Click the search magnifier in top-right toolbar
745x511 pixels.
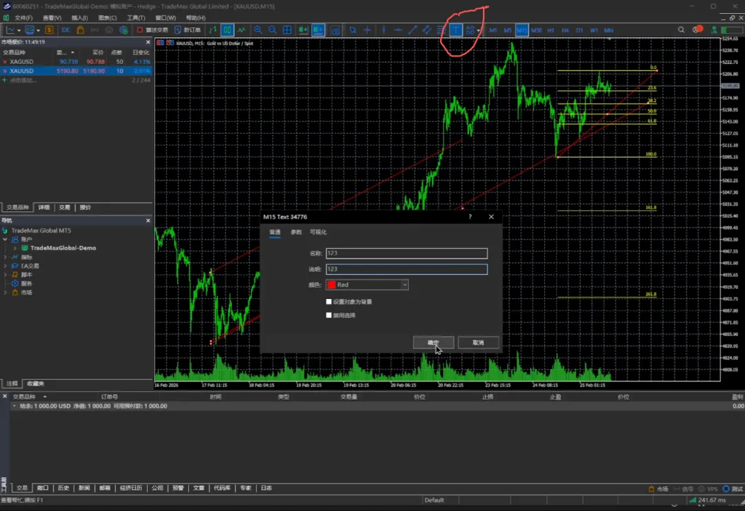click(682, 30)
